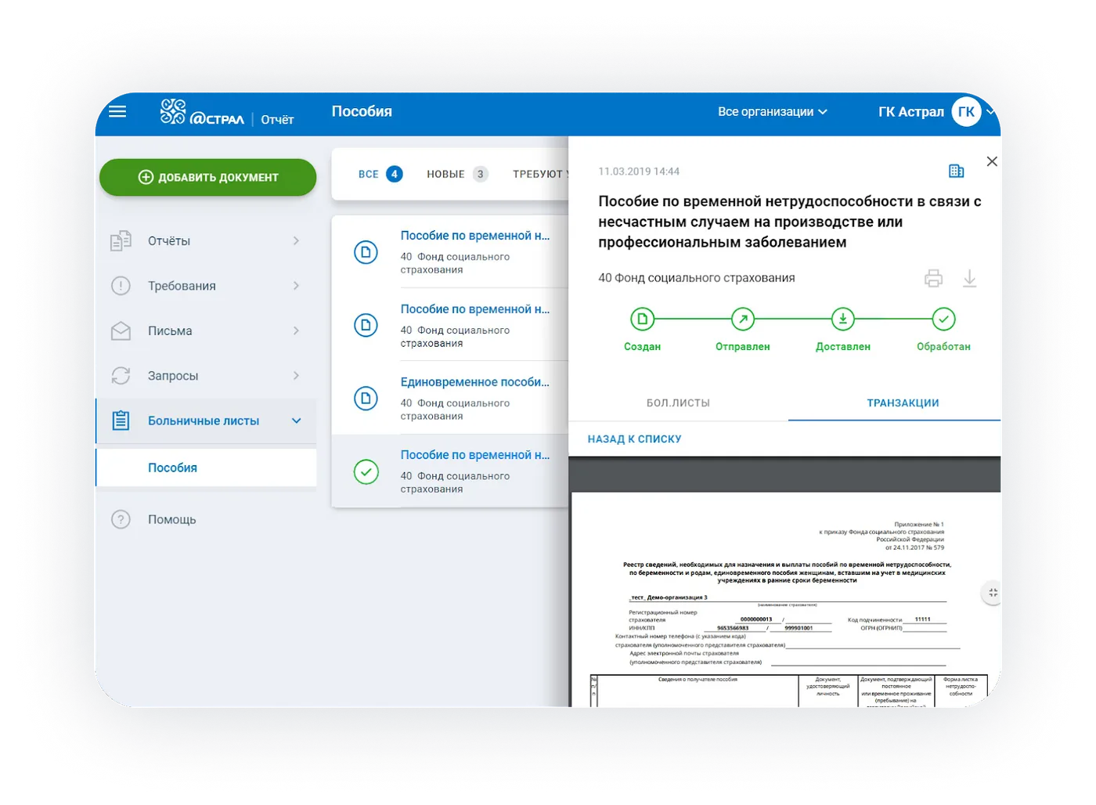1096x805 pixels.
Task: Click the 11.03.2019 14:44 timestamp
Action: click(639, 171)
